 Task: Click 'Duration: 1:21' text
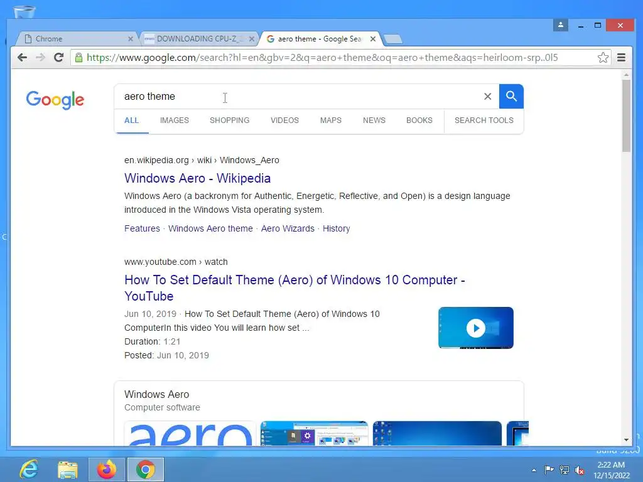pyautogui.click(x=152, y=342)
